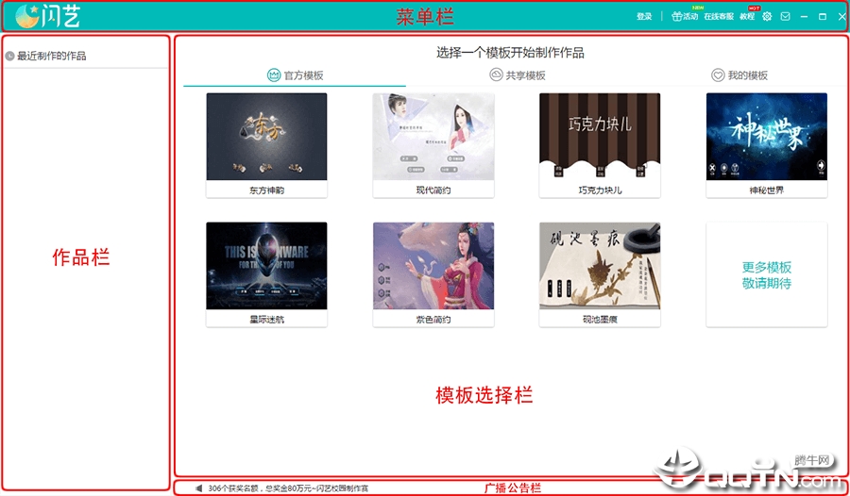Click the broadcast text about 306个获奖名额
850x496 pixels.
point(288,488)
